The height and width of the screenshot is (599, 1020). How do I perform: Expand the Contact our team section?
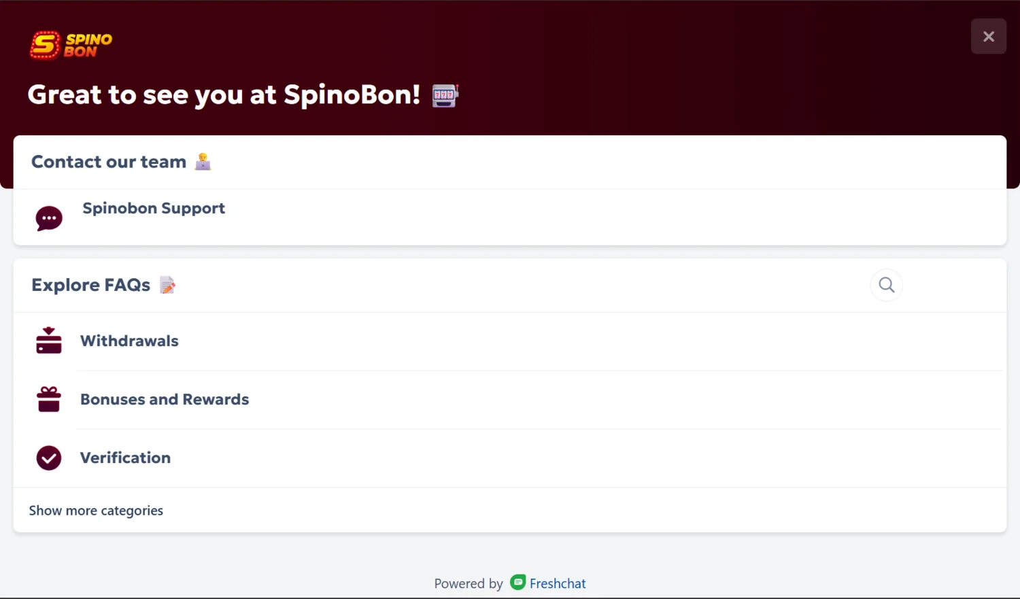(109, 161)
